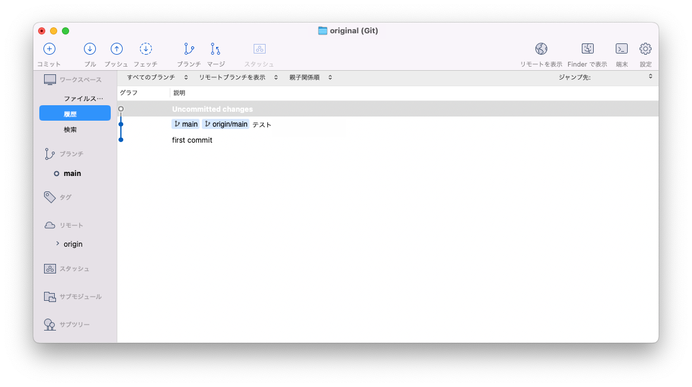This screenshot has height=387, width=692.
Task: Click the Uncommitted changes entry
Action: click(x=238, y=109)
